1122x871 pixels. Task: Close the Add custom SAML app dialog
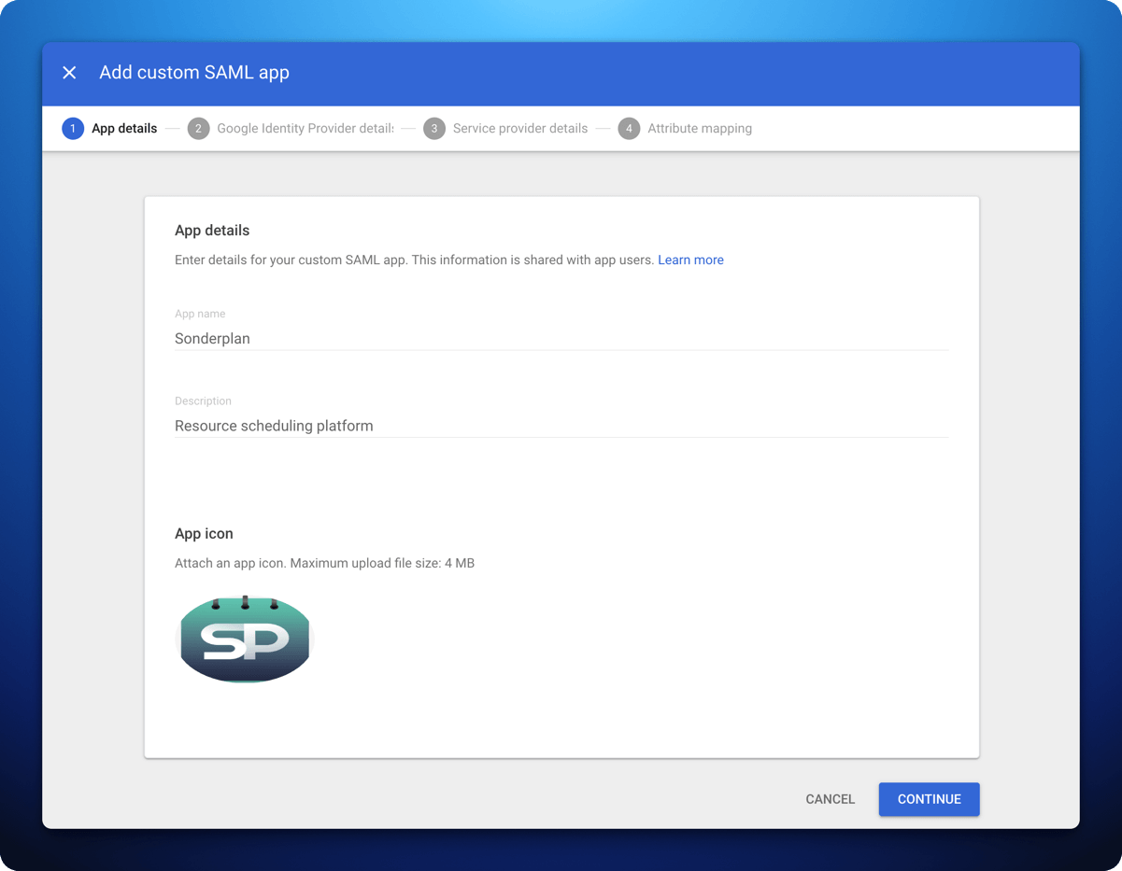(69, 72)
